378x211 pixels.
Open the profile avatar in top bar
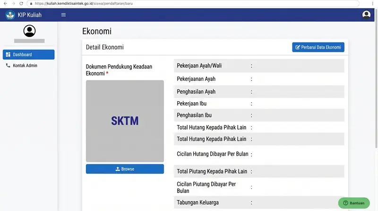366,15
